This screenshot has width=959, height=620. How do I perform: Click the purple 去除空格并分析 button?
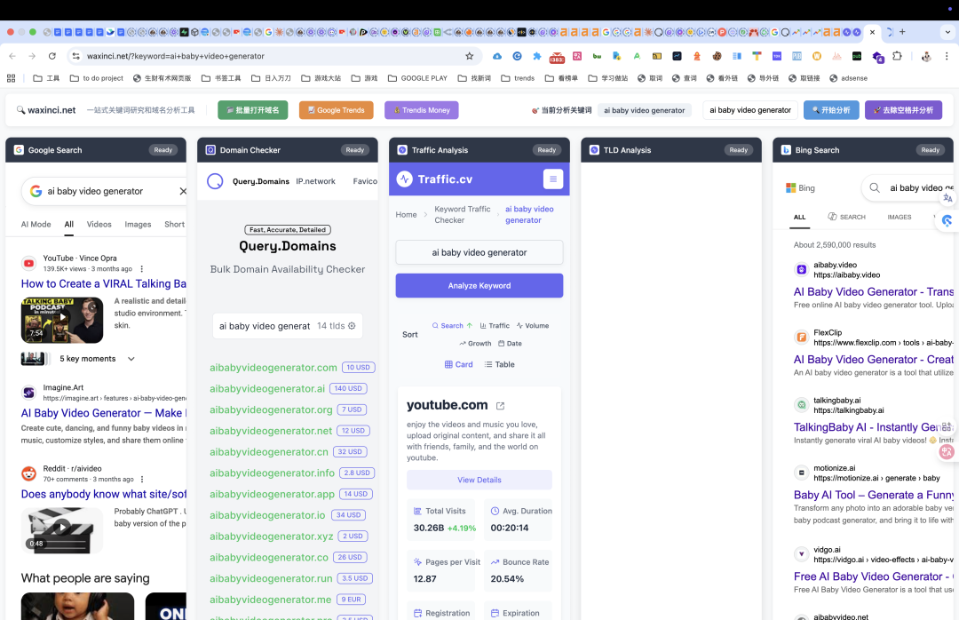(903, 110)
